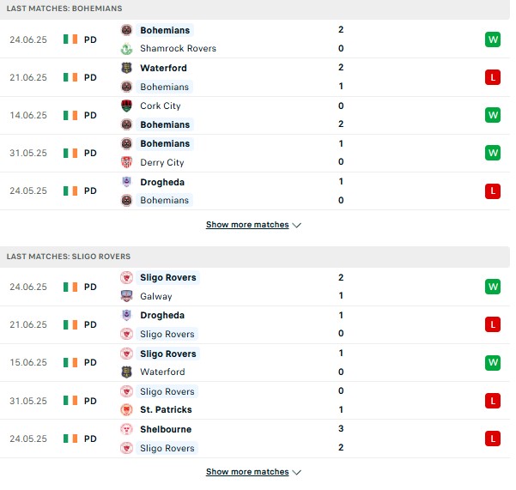
Task: Click the Derry City club crest
Action: tap(127, 162)
